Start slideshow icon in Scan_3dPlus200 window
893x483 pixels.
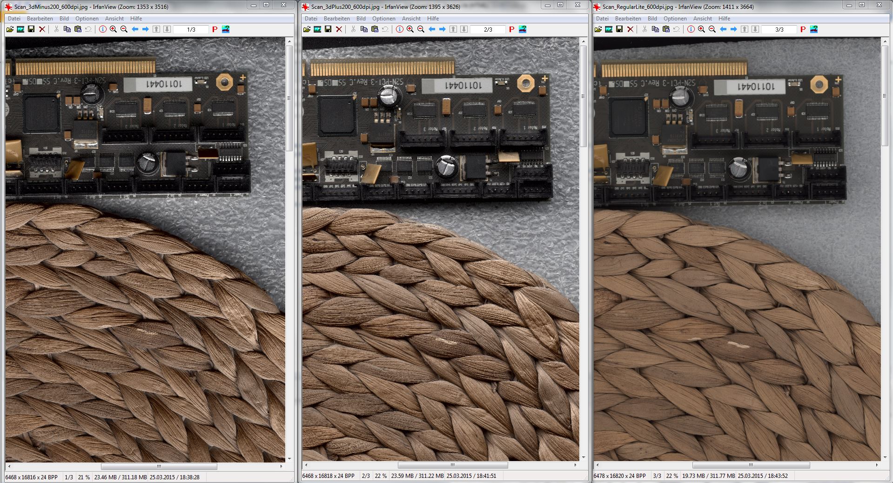(317, 29)
